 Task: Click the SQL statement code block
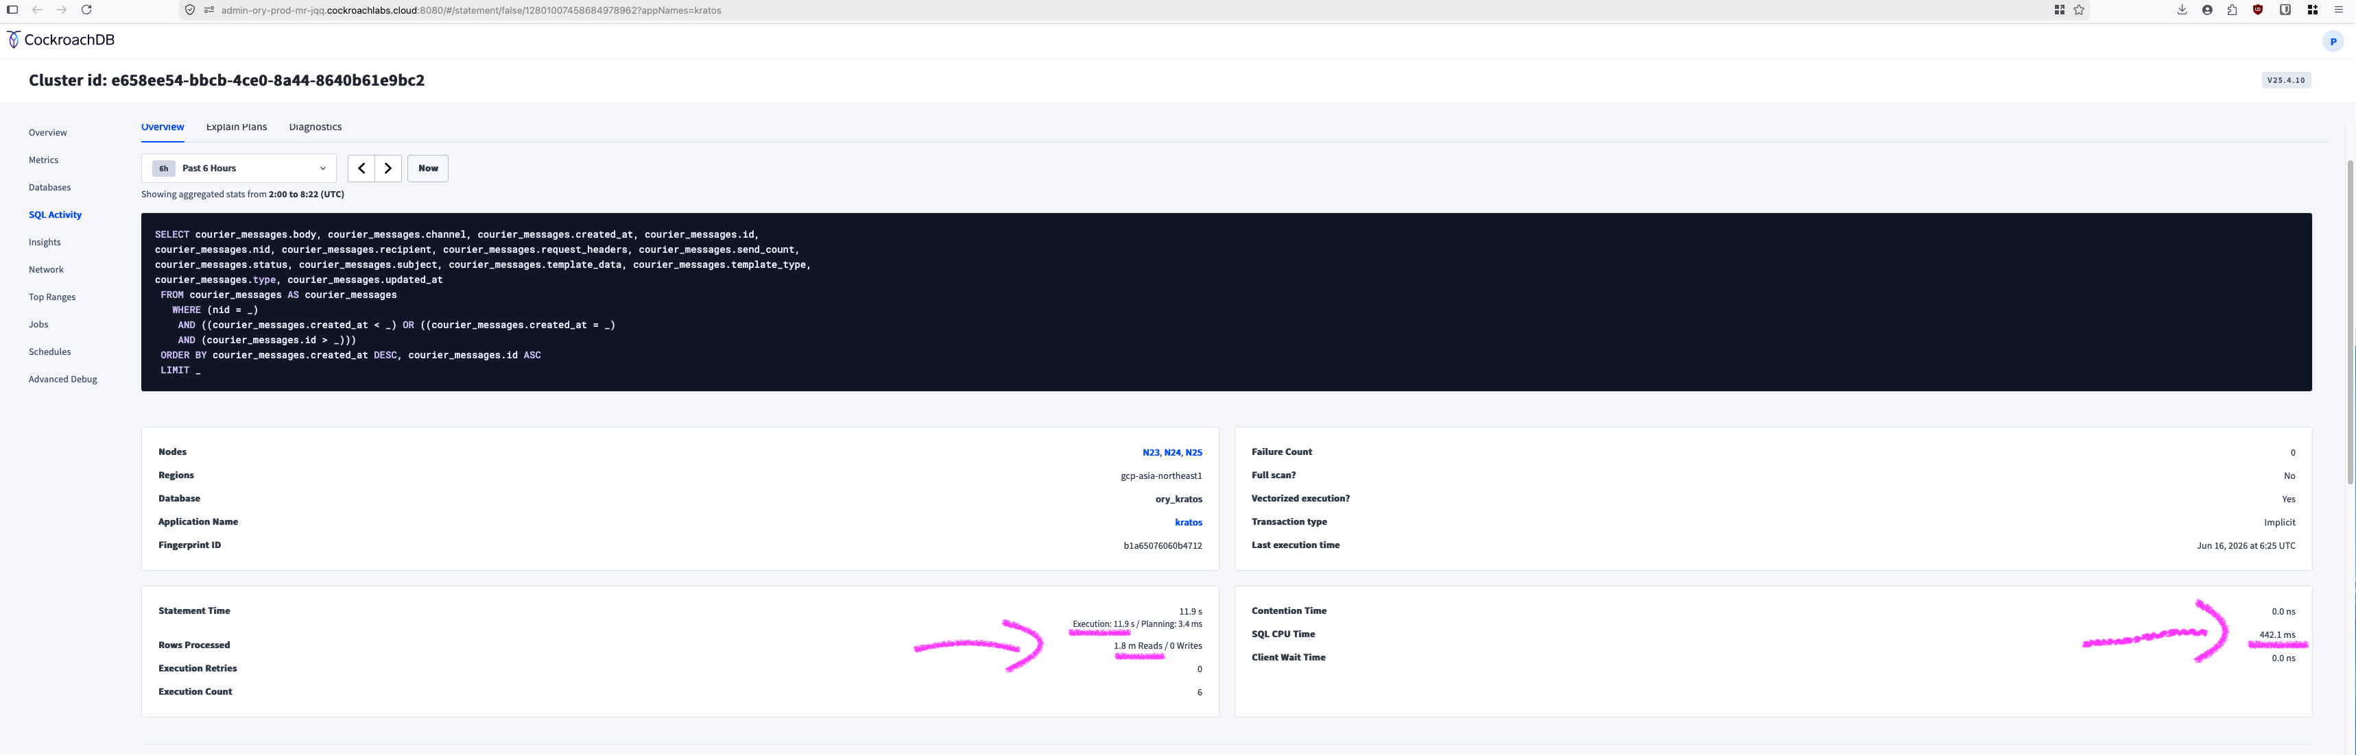coord(1226,303)
